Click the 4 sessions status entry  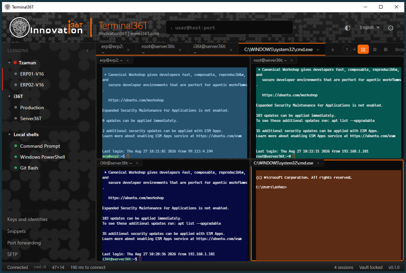tap(343, 267)
